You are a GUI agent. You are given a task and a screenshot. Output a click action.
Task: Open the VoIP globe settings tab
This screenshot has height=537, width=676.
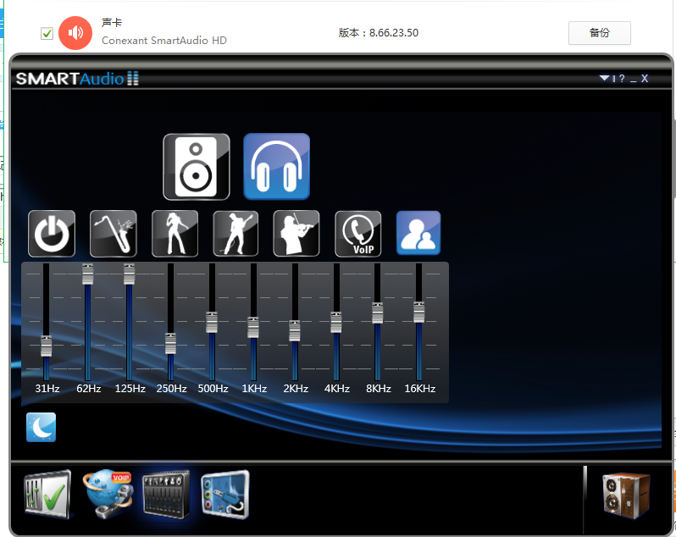[x=108, y=495]
